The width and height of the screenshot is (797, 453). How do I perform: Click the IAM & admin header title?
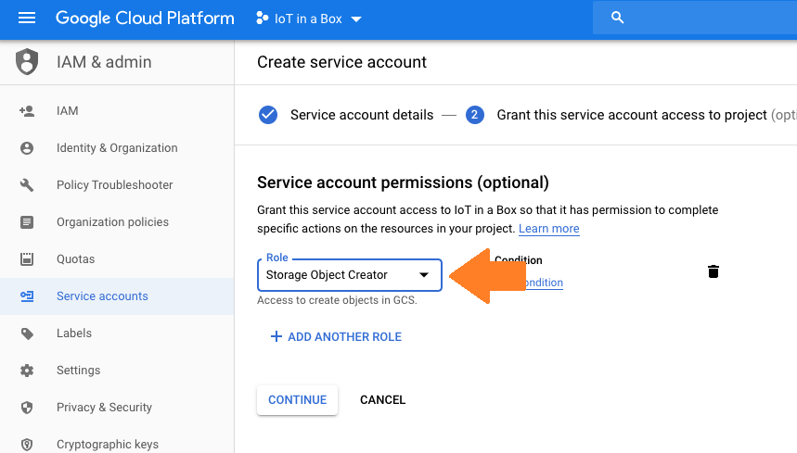tap(104, 62)
